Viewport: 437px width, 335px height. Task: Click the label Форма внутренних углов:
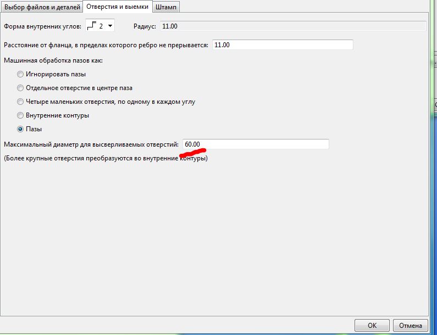point(43,26)
